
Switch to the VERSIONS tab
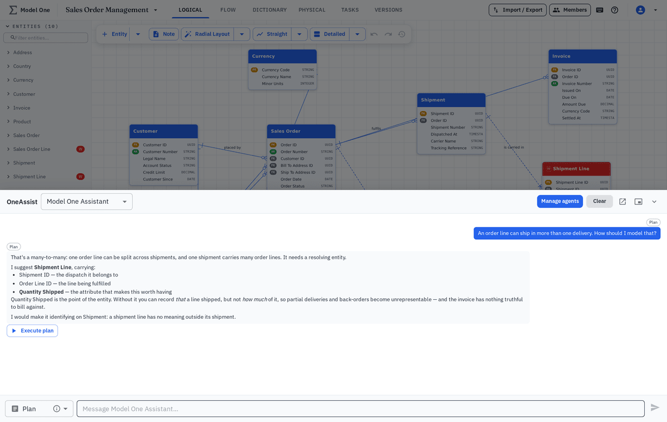(389, 10)
